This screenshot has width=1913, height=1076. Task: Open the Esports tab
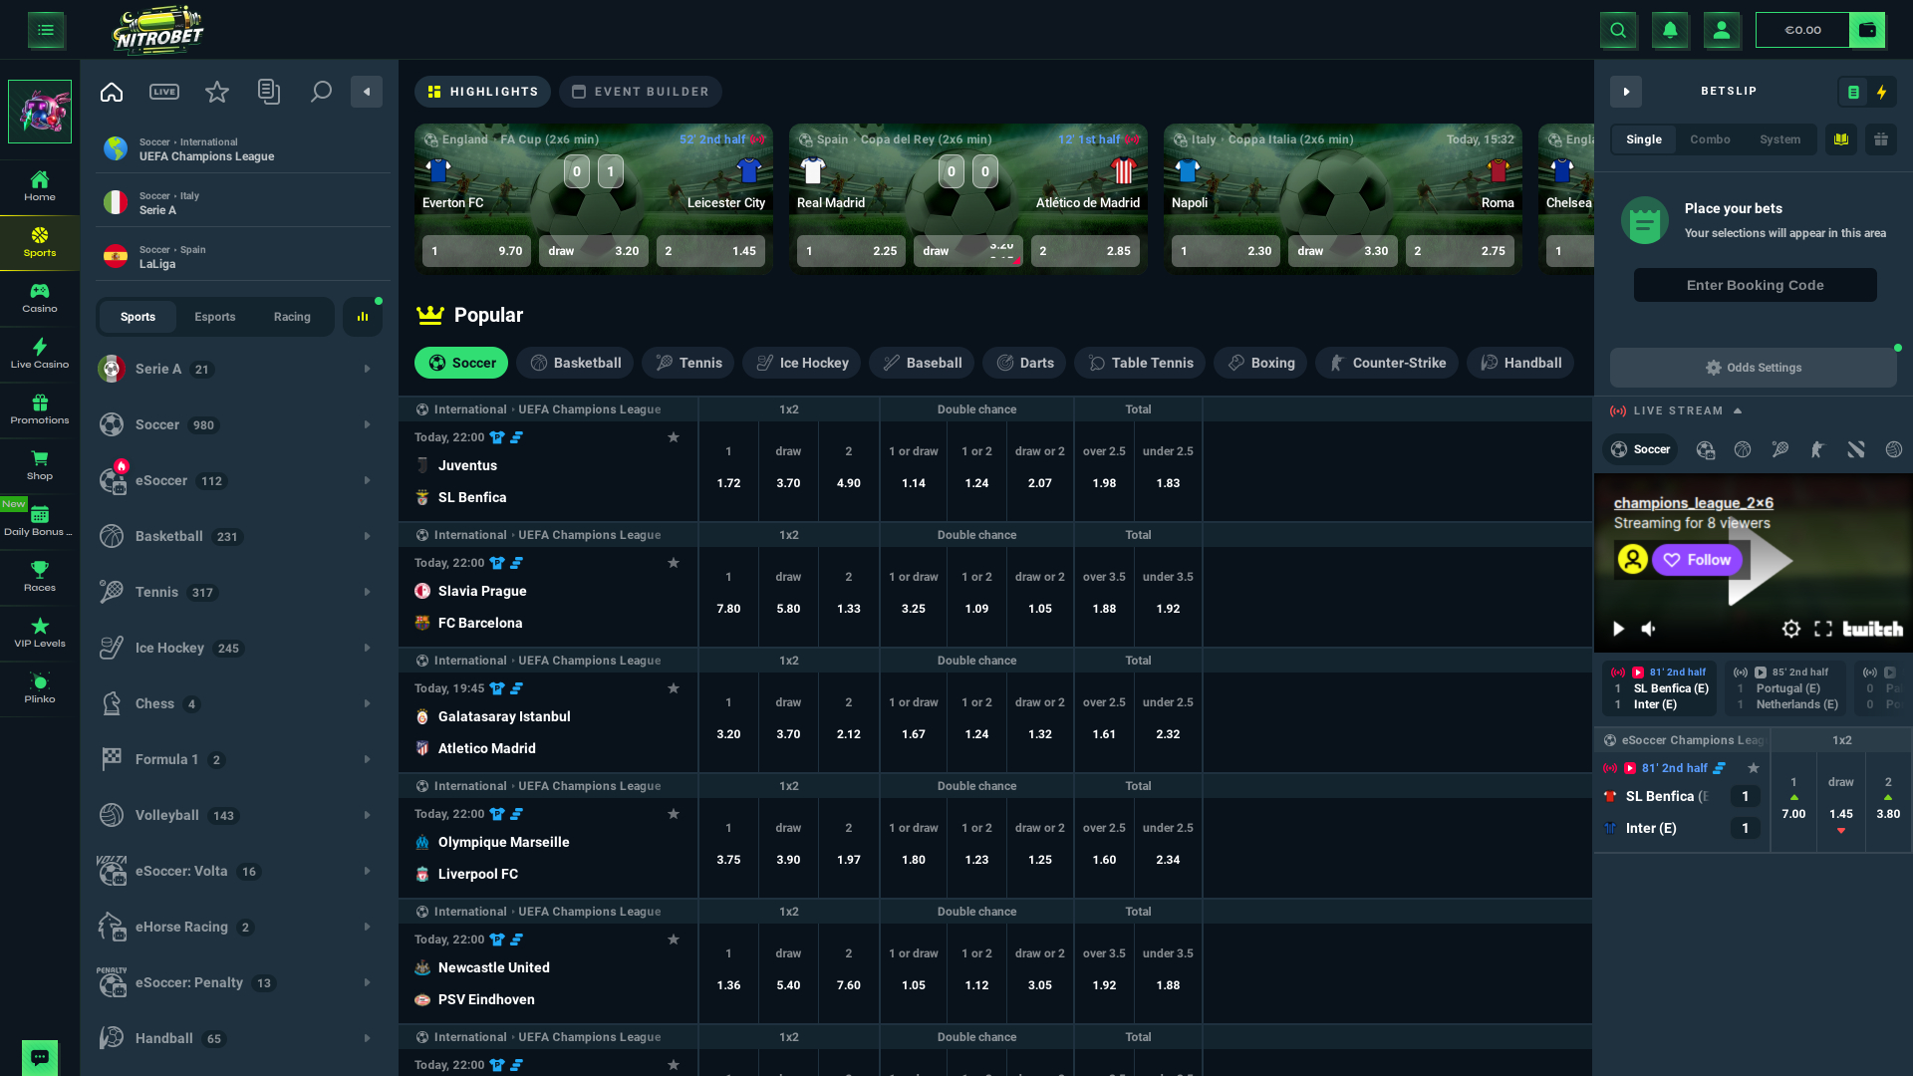(x=214, y=316)
